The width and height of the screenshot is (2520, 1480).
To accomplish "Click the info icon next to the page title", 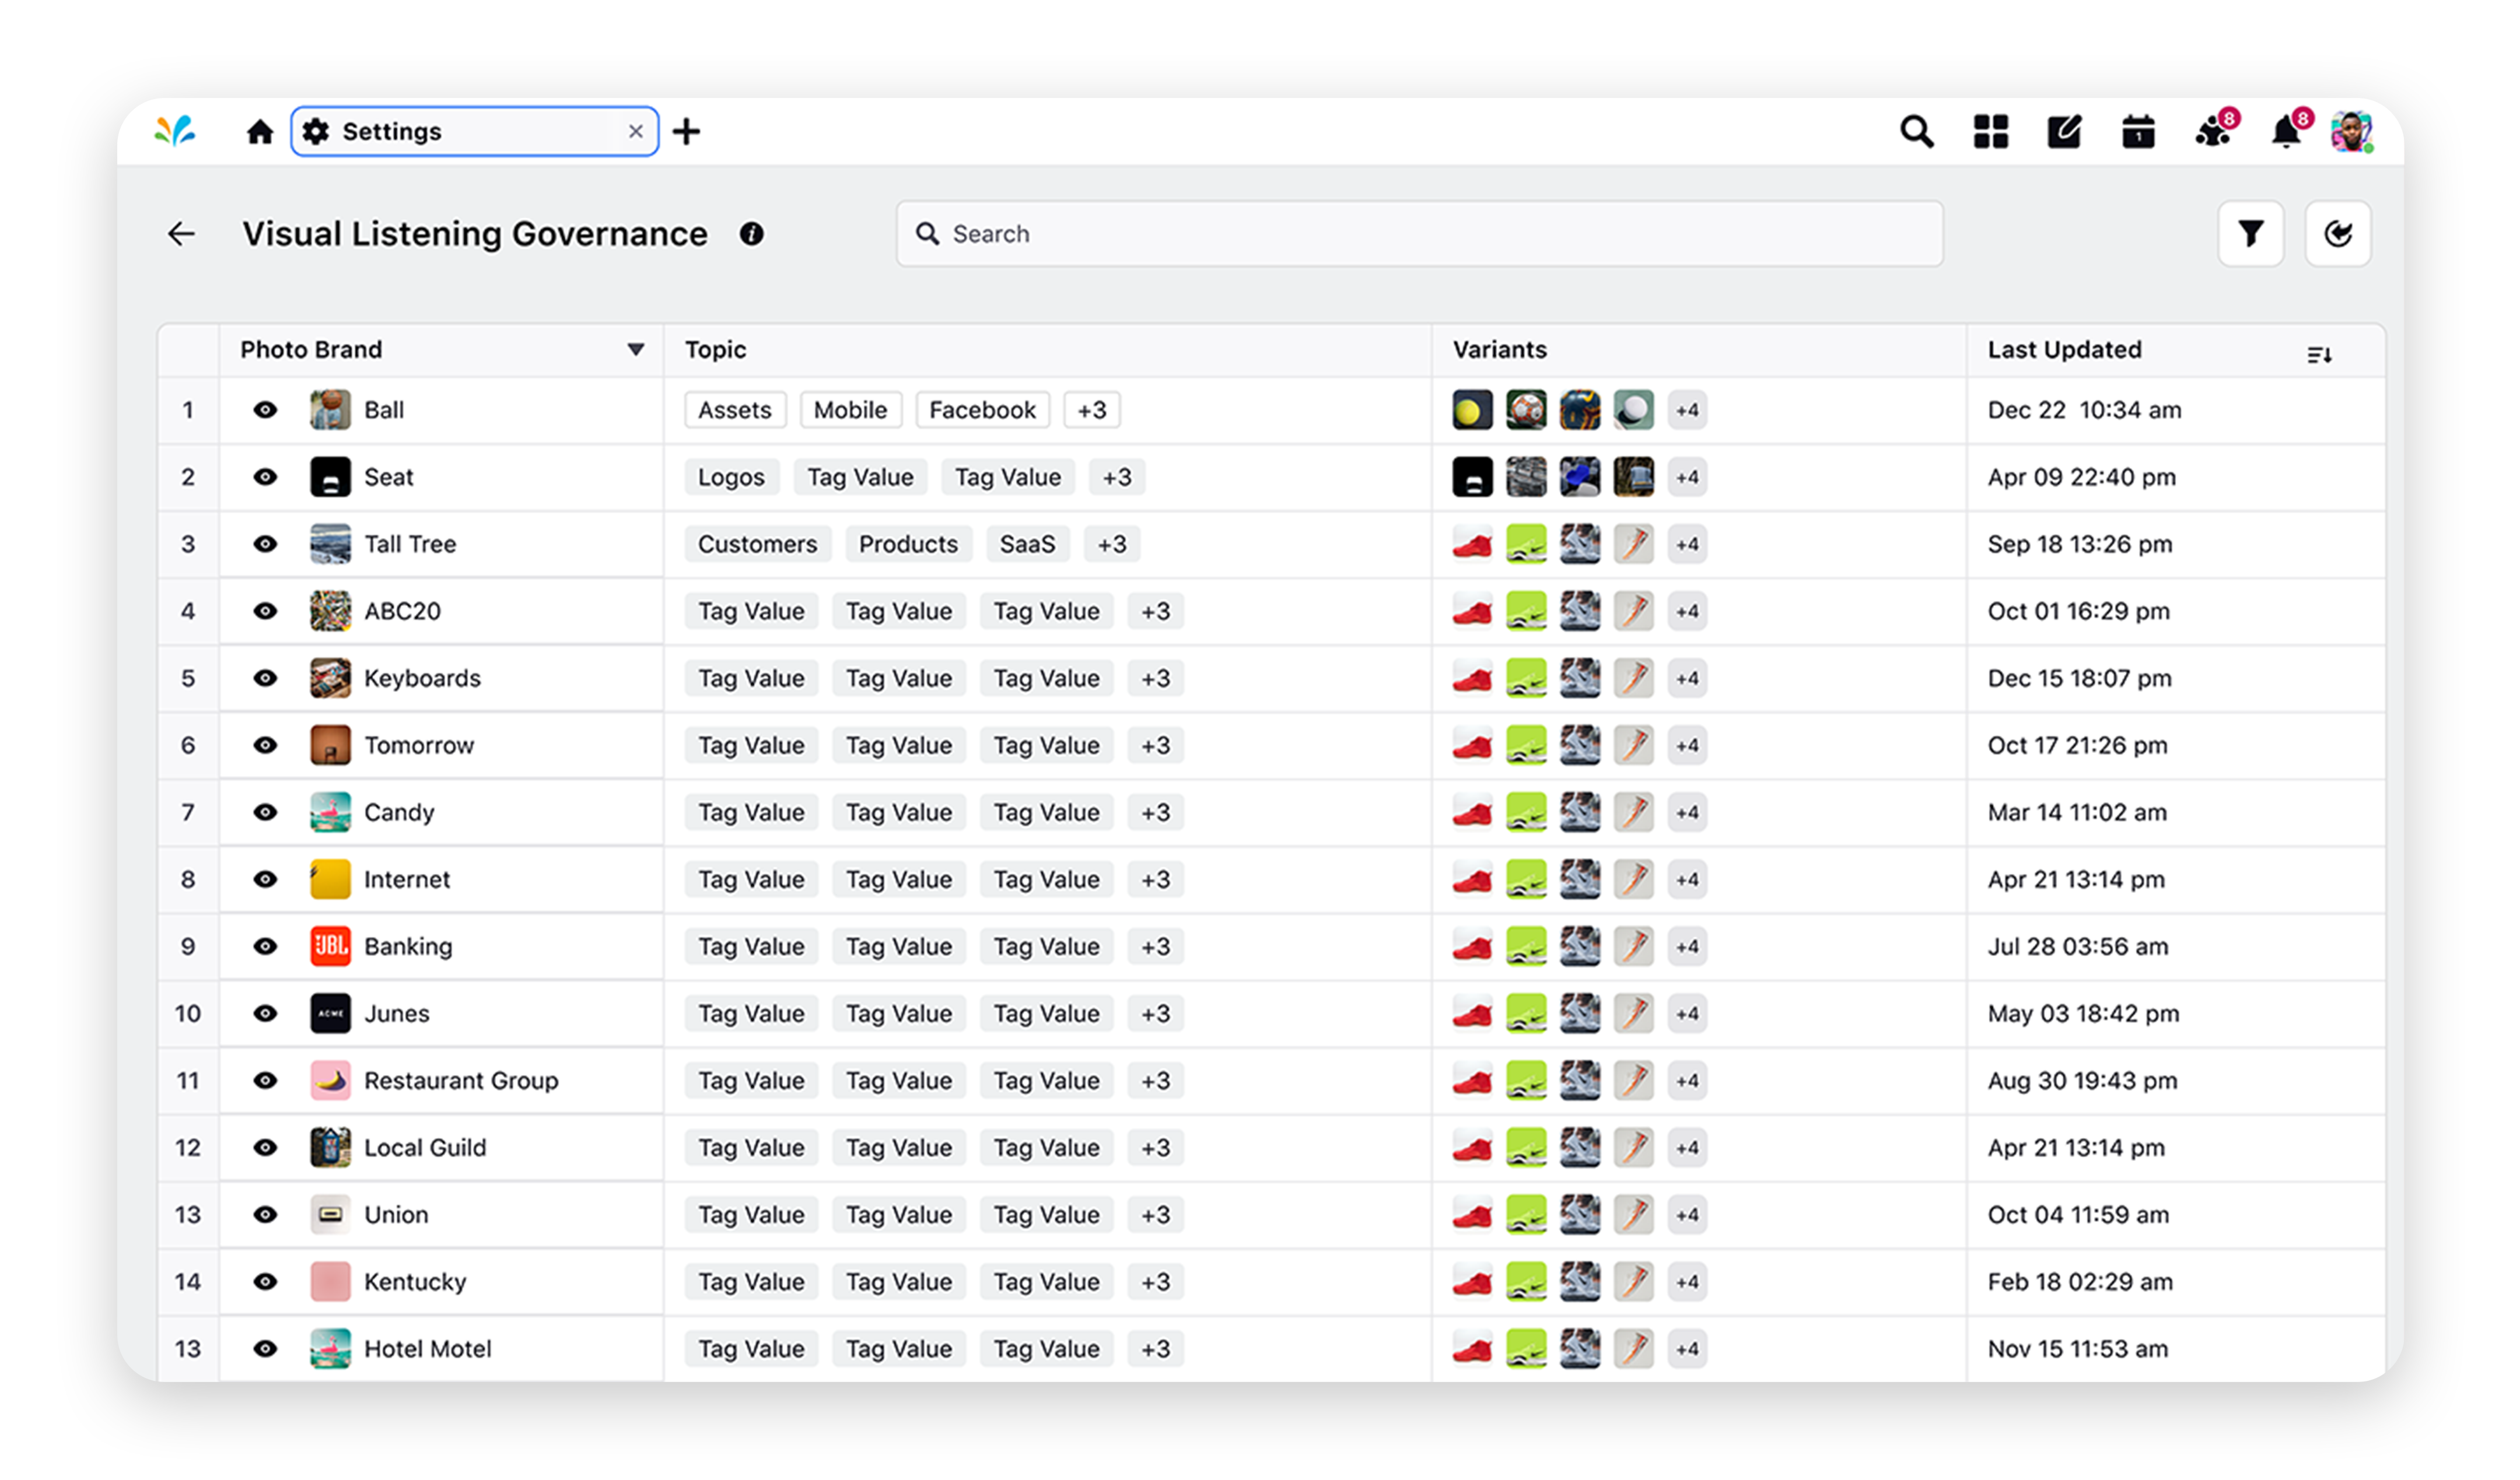I will (752, 235).
